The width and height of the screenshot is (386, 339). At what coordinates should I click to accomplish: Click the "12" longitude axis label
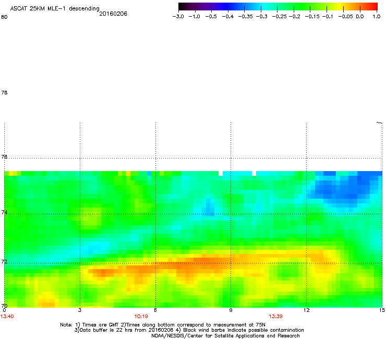(x=306, y=310)
